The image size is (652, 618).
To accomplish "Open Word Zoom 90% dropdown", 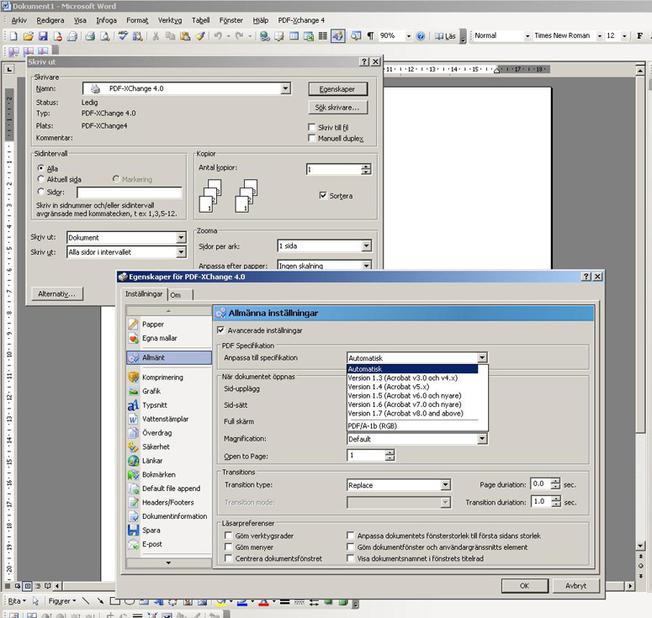I will (408, 36).
